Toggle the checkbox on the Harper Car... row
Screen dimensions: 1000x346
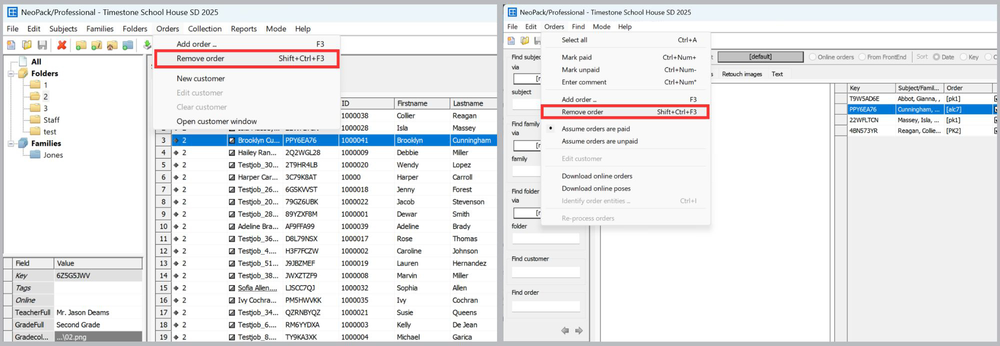point(232,177)
